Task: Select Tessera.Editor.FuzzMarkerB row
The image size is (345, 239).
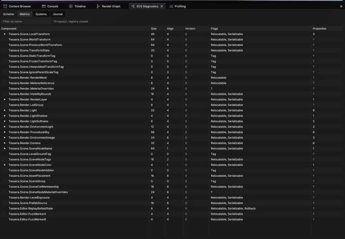Action: click(x=172, y=219)
